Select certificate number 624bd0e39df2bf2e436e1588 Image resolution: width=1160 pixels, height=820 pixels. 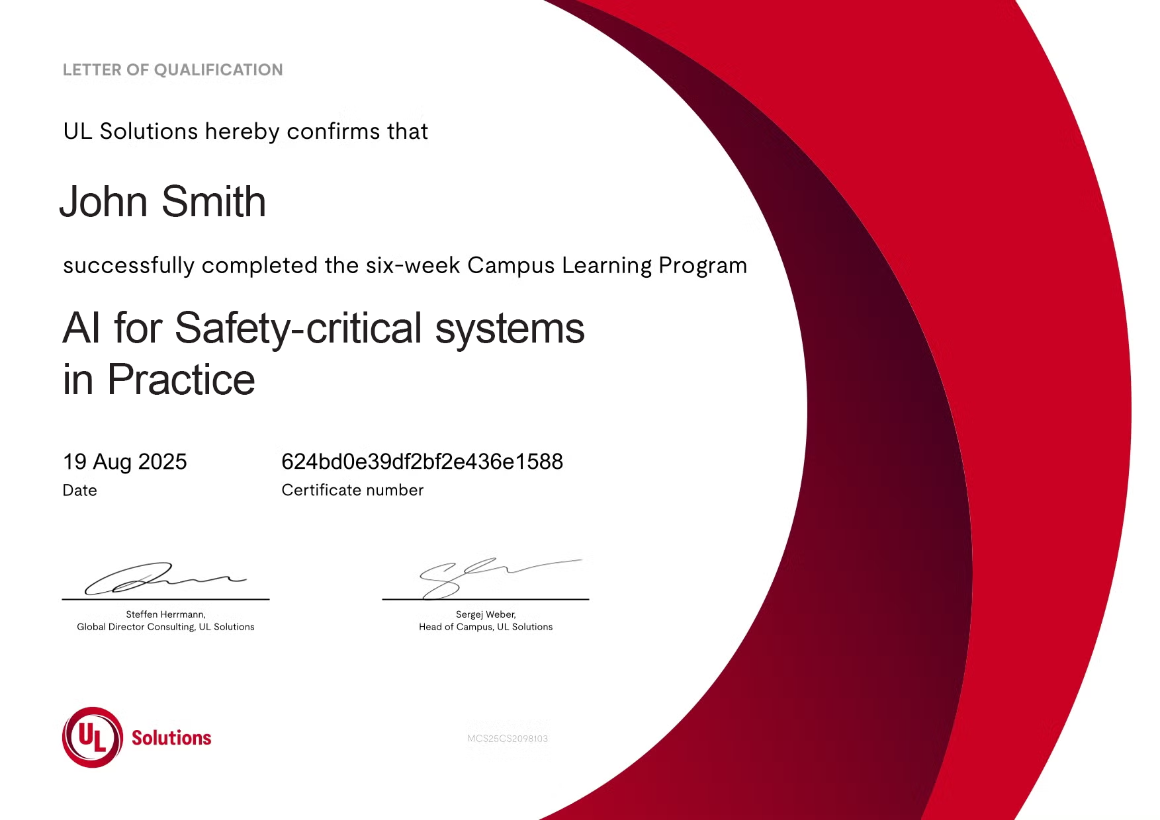pyautogui.click(x=422, y=462)
